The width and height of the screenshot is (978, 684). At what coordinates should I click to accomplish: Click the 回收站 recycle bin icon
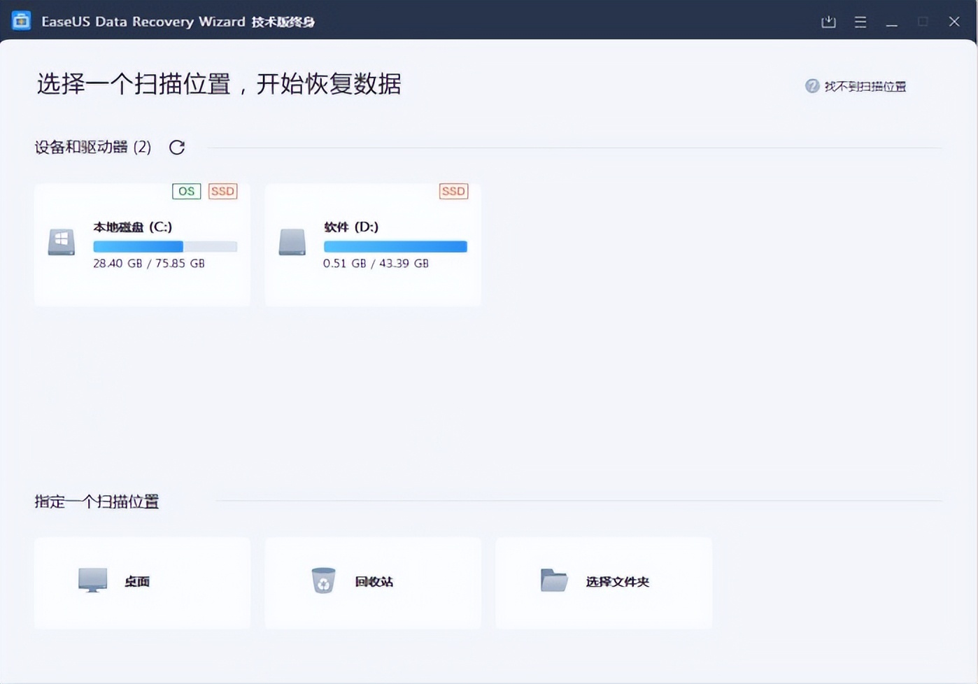point(323,580)
